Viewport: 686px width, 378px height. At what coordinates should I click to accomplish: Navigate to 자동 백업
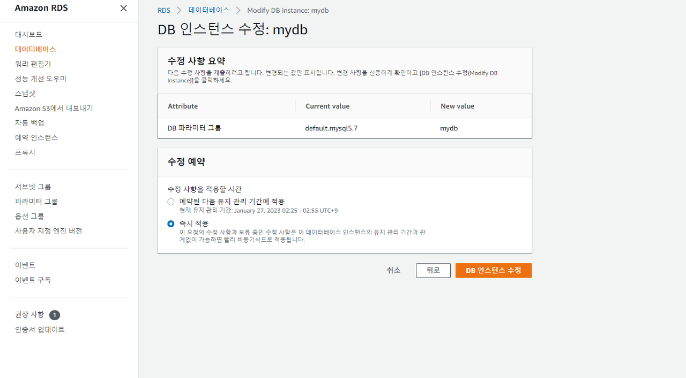(x=29, y=122)
